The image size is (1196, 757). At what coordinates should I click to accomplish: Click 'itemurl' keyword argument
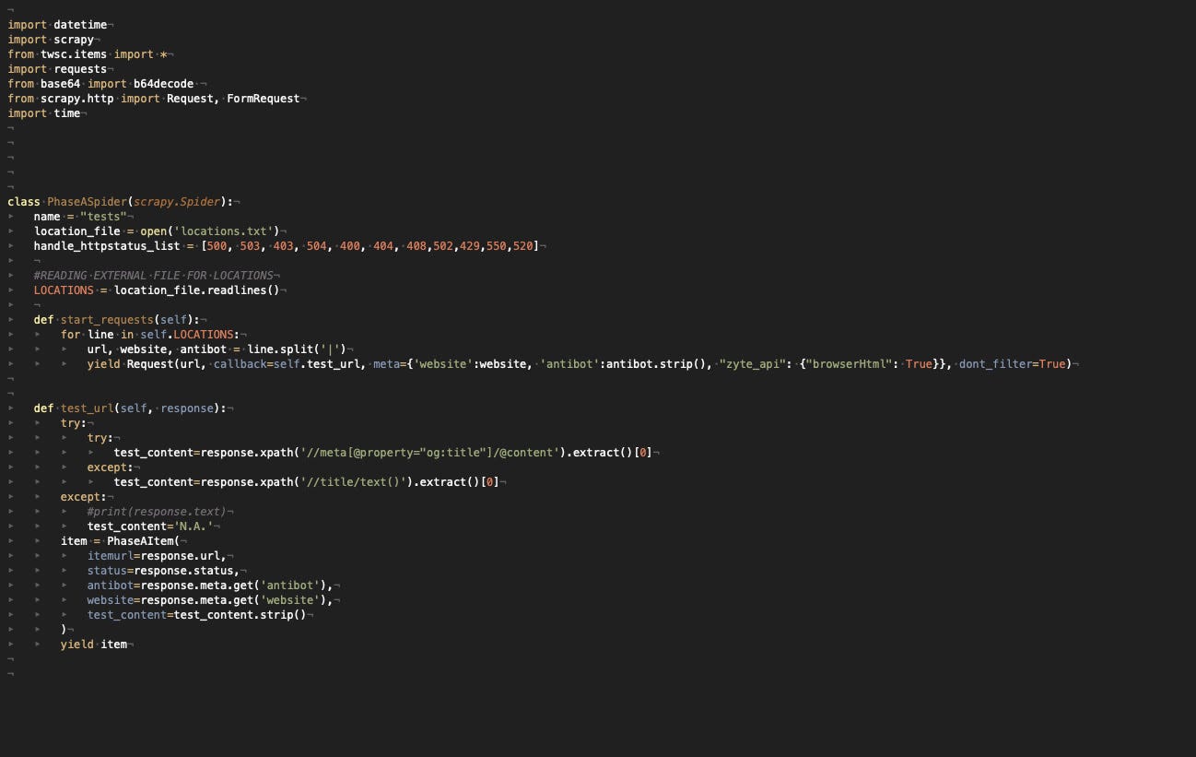pyautogui.click(x=111, y=556)
